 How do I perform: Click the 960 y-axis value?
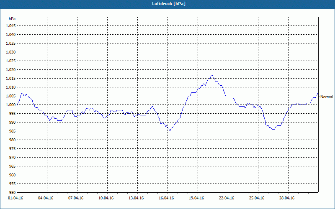coord(13,175)
